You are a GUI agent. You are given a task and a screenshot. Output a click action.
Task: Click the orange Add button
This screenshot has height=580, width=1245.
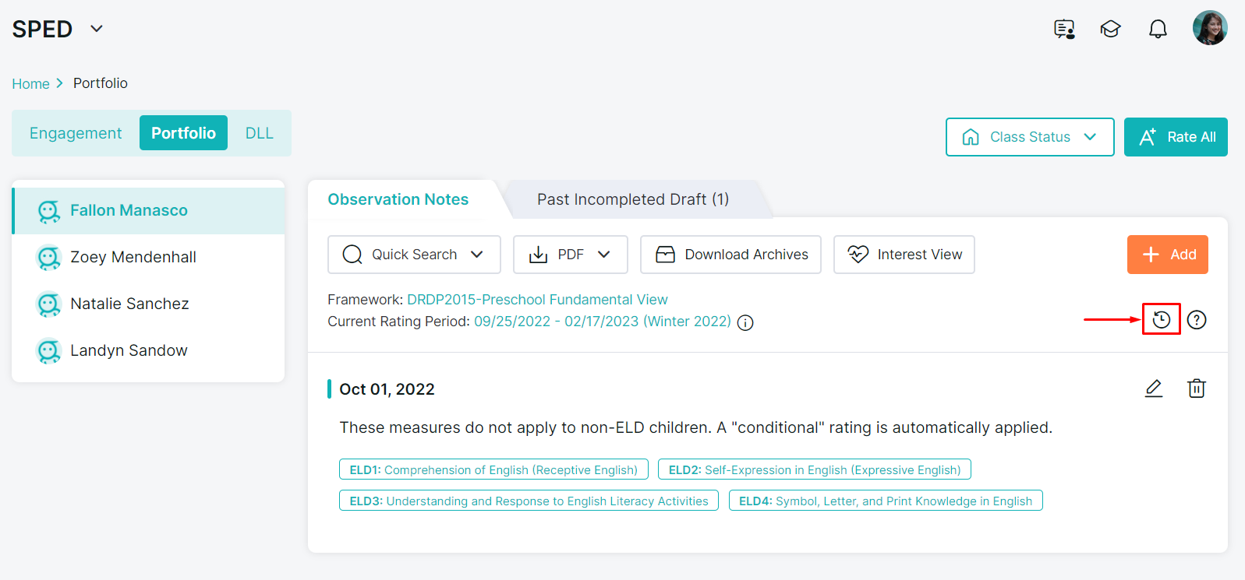1167,255
